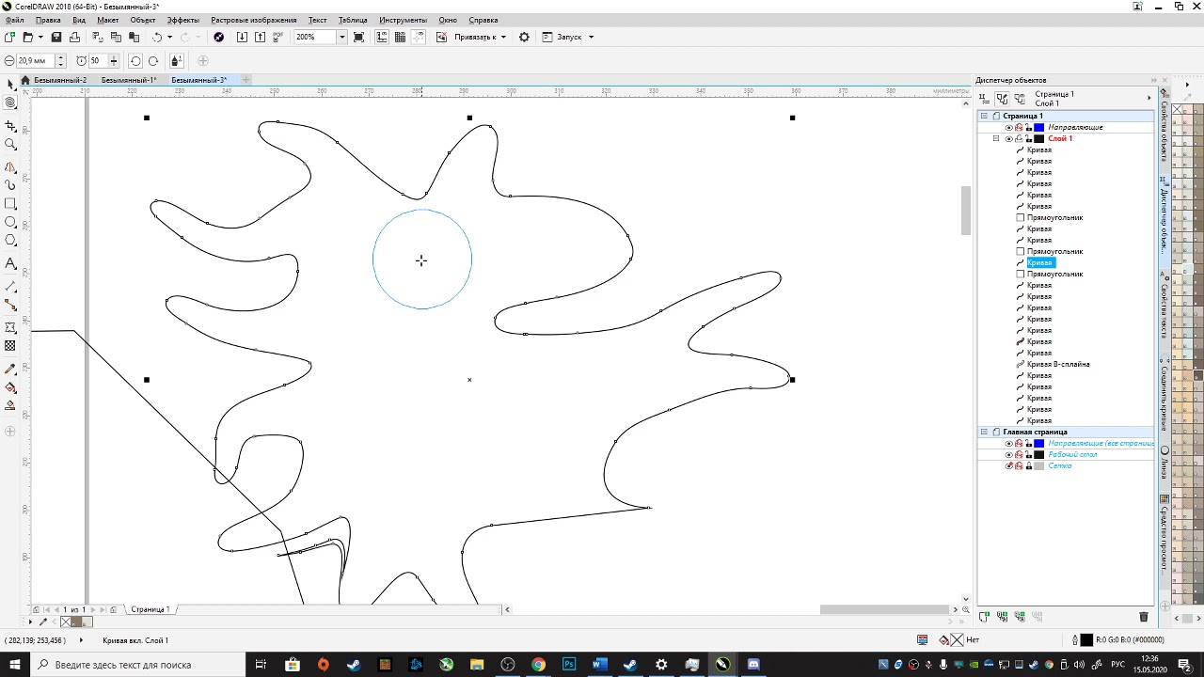Screen dimensions: 1204x677
Task: Select the Interactive Fill tool
Action: 10,387
